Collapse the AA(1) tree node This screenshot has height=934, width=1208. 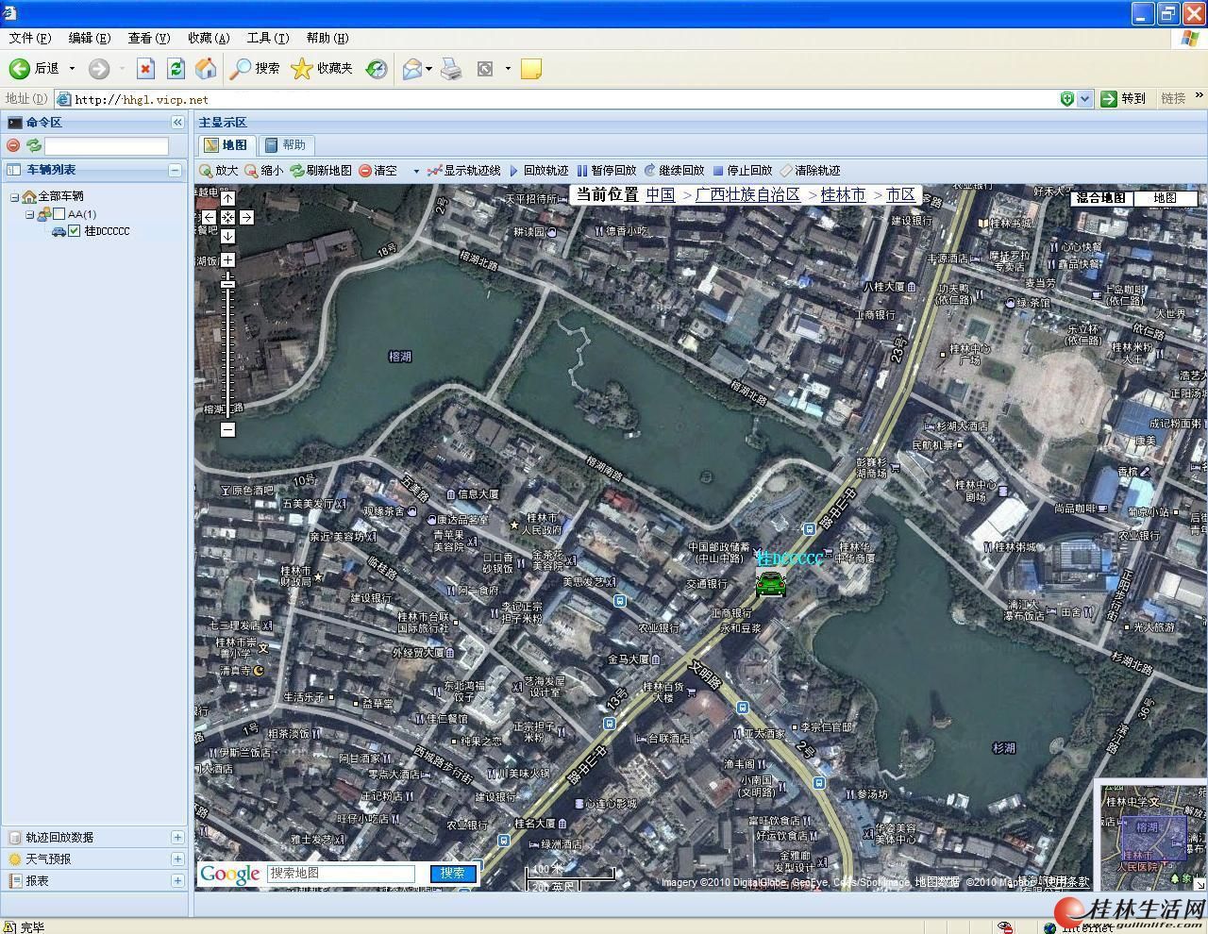[x=29, y=214]
